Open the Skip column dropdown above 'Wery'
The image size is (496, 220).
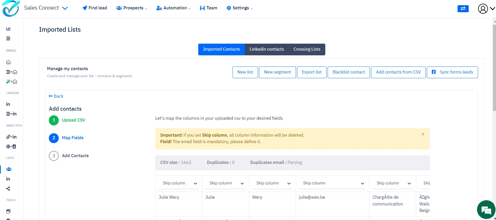(272, 183)
